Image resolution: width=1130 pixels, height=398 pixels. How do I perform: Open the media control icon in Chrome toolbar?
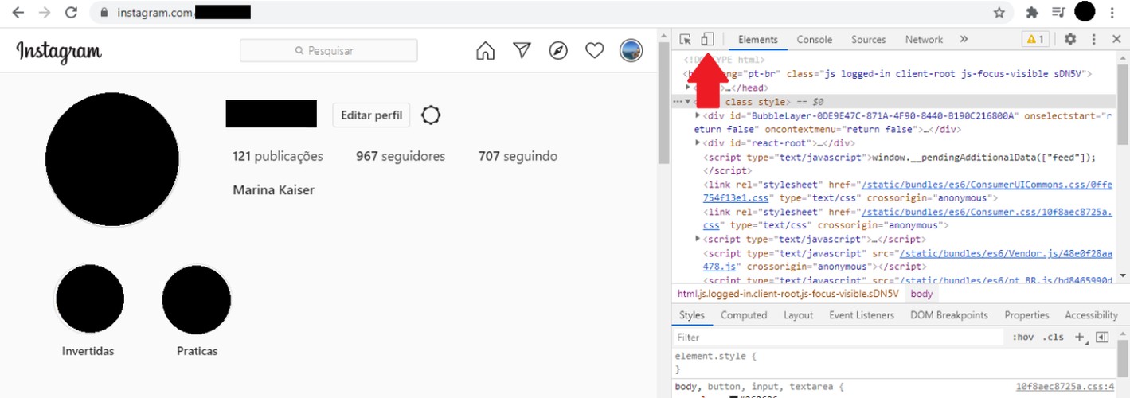[1058, 13]
